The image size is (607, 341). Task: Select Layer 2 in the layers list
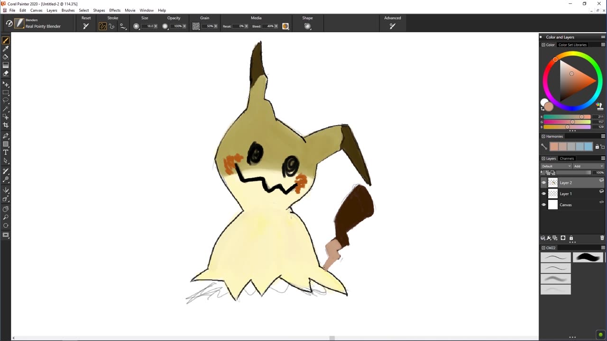pyautogui.click(x=573, y=182)
